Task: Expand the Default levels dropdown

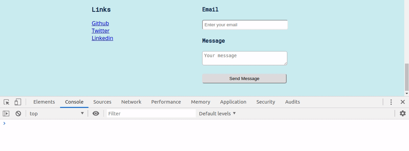Action: (217, 114)
